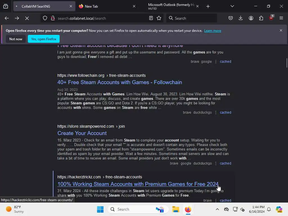Show site security info from the padlock icon
The image size is (288, 216).
point(53,18)
